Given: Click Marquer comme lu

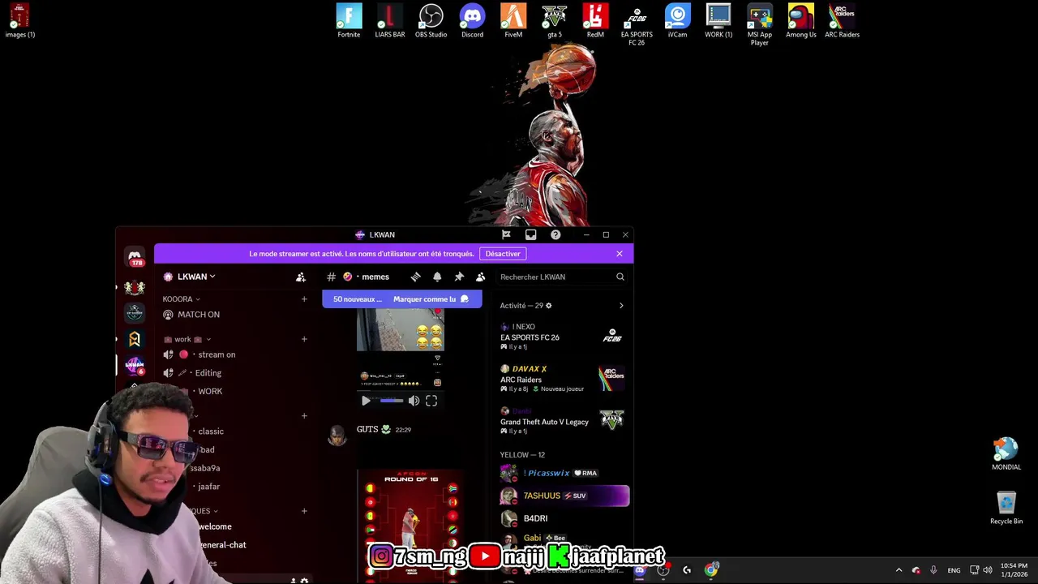Looking at the screenshot, I should click(431, 299).
